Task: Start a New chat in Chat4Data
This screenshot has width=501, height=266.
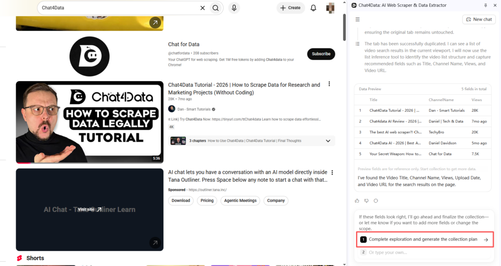Action: [479, 20]
